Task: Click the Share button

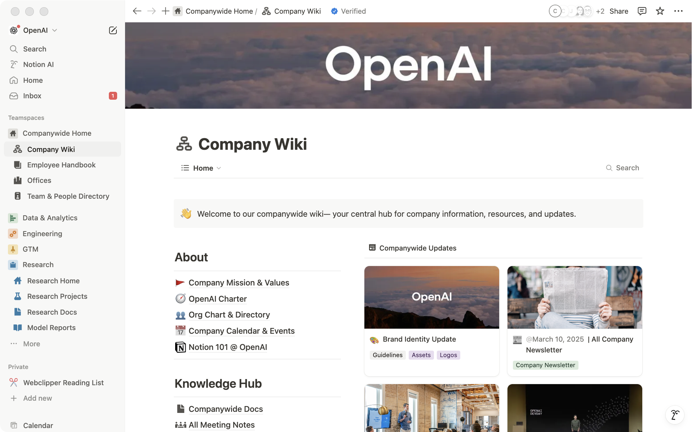Action: coord(619,11)
